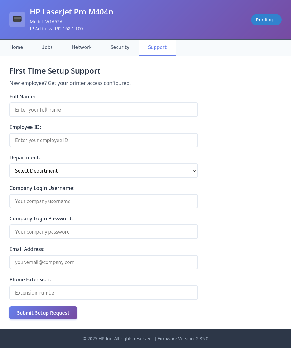Viewport: 291px width, 348px height.
Task: Click the Company Login Username field
Action: [x=104, y=201]
